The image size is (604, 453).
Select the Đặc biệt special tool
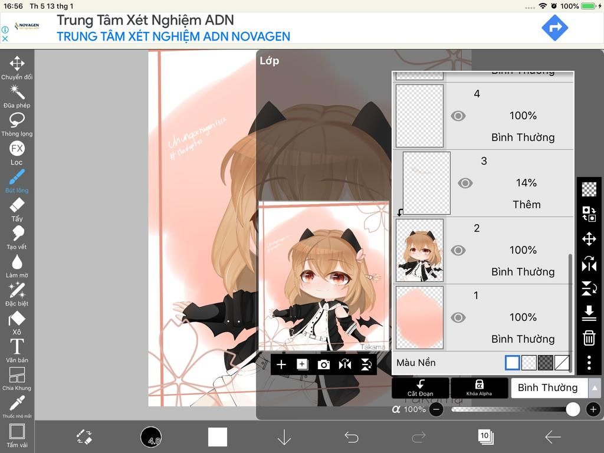(17, 294)
